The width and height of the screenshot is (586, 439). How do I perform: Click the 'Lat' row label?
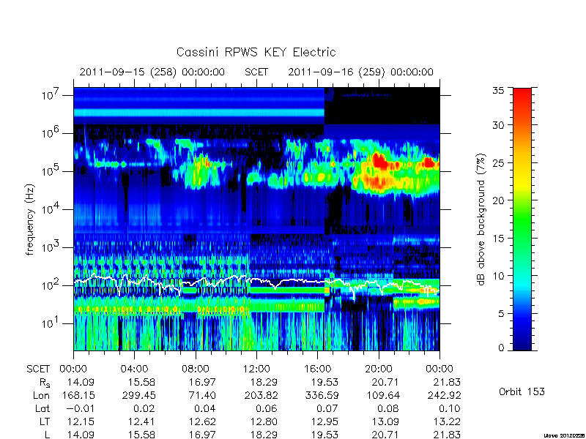42,409
